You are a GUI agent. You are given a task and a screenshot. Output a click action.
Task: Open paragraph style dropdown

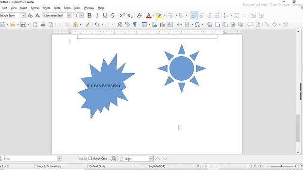click(x=24, y=16)
